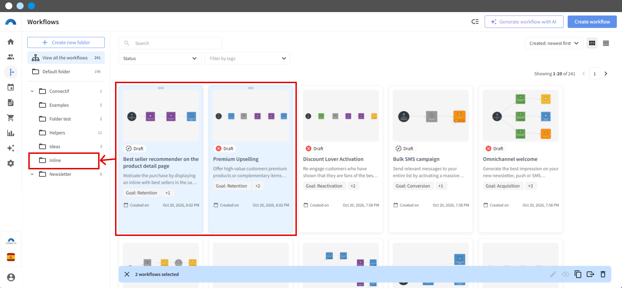Open the AI sparkle icon in sidebar
This screenshot has width=622, height=288.
pos(11,148)
